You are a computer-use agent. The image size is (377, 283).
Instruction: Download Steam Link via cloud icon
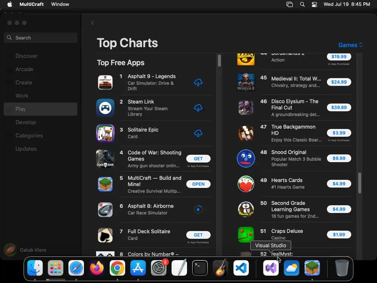[198, 108]
